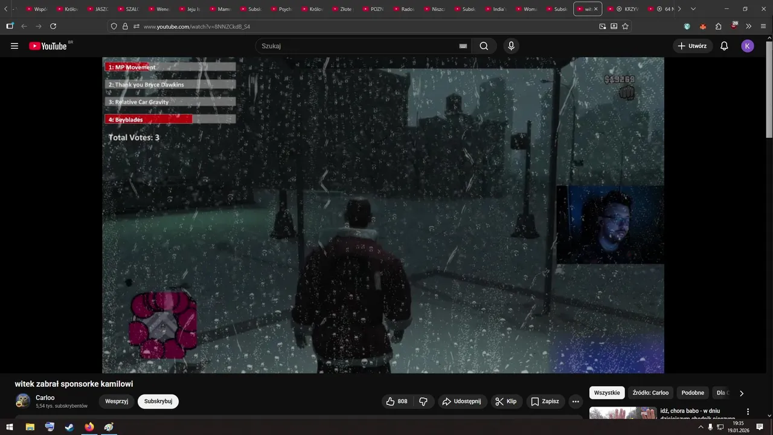Click the search magnifier button
The height and width of the screenshot is (435, 773).
pos(484,46)
